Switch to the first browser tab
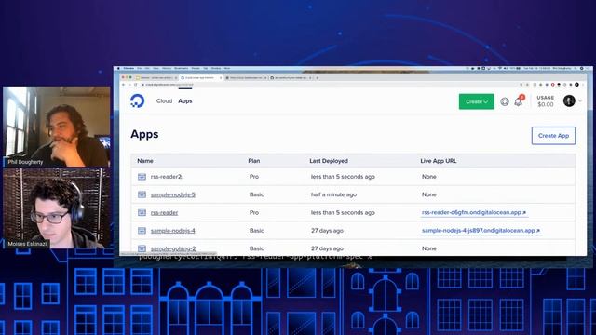 click(x=156, y=78)
